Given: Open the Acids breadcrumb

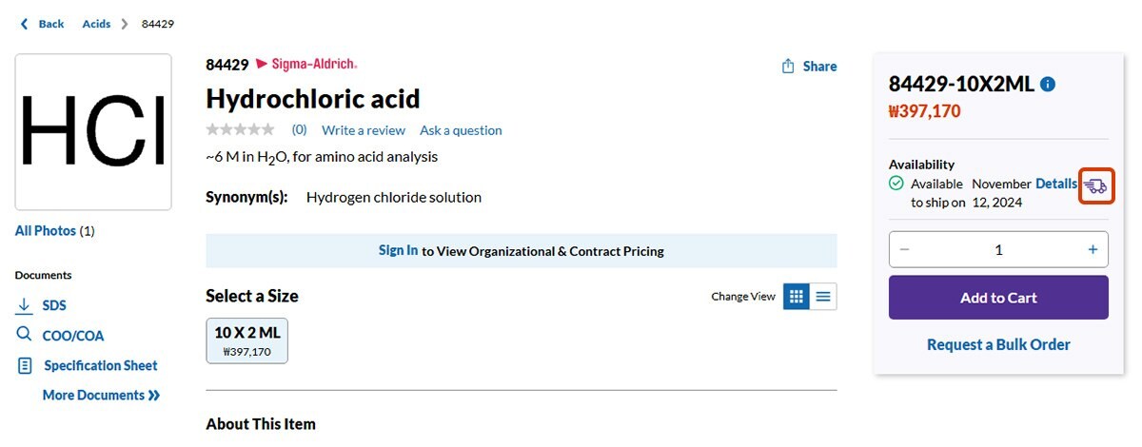Looking at the screenshot, I should click(96, 24).
